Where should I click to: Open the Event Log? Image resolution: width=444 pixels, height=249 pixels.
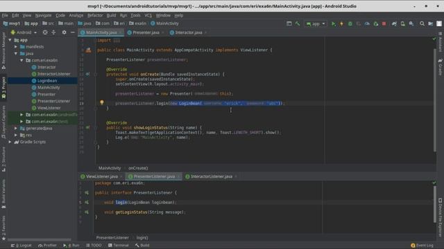[x=422, y=246]
